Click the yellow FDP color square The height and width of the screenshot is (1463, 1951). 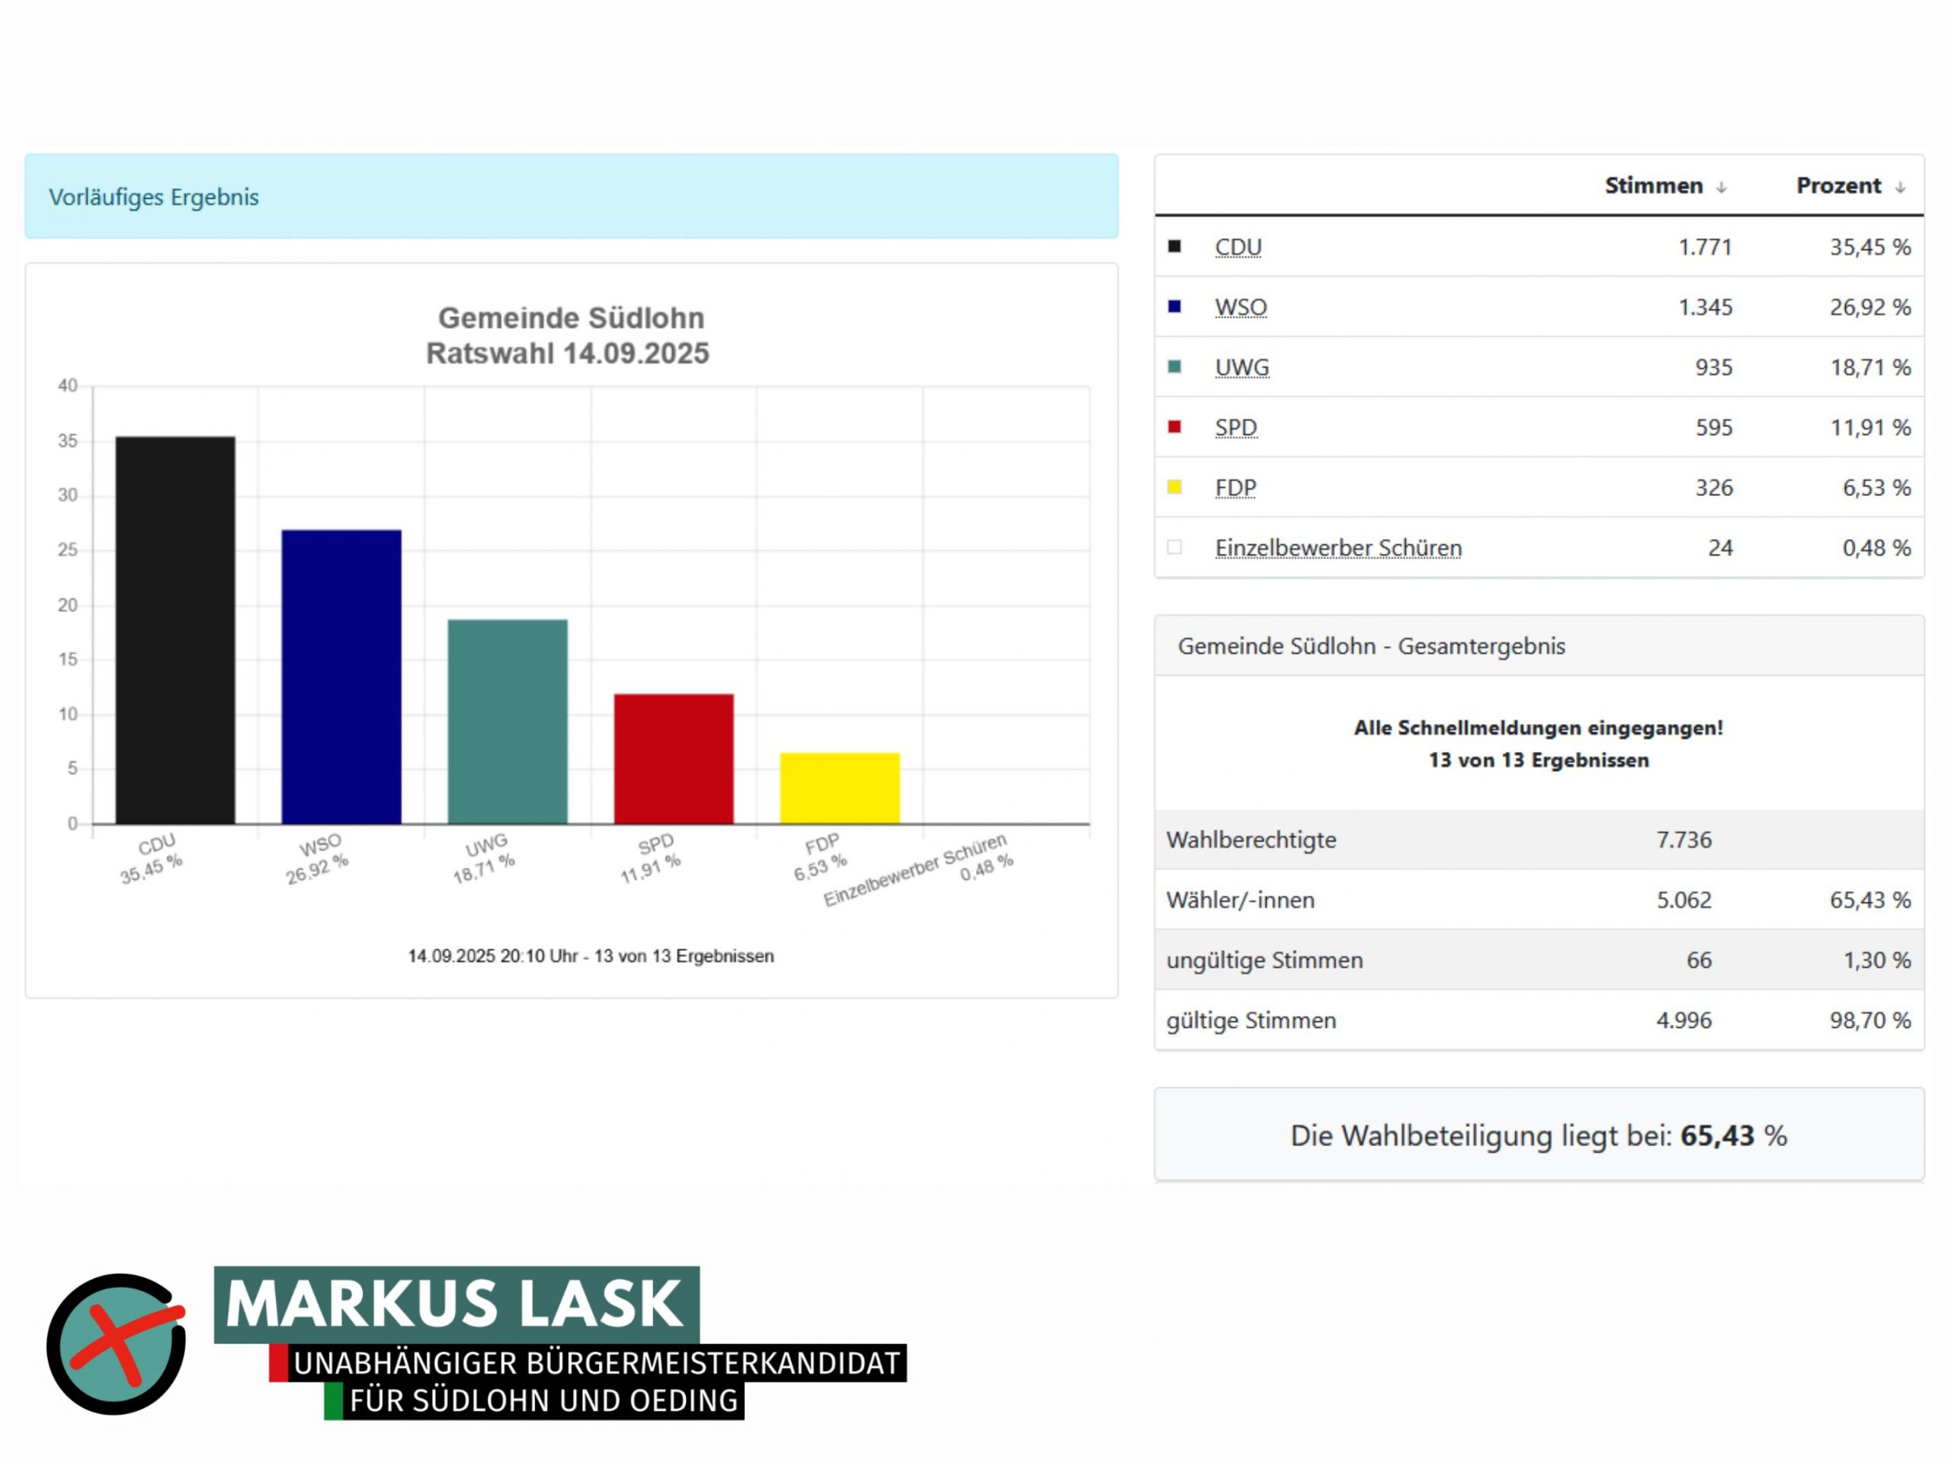pos(1174,486)
